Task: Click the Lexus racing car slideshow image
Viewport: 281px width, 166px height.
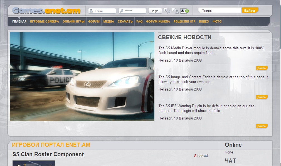Action: coord(82,77)
